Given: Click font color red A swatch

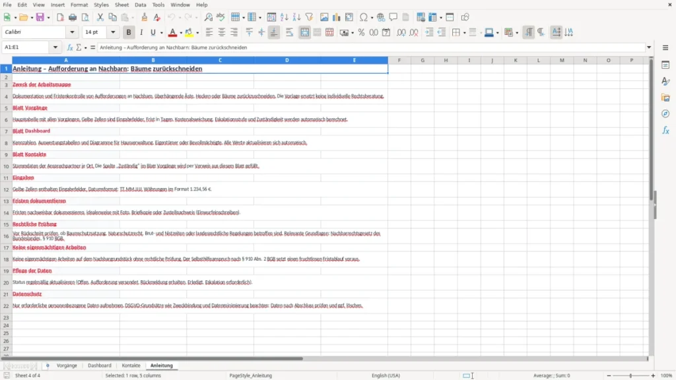Looking at the screenshot, I should pyautogui.click(x=172, y=33).
